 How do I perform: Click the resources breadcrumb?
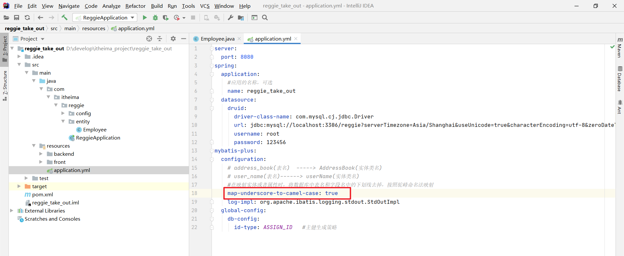click(94, 29)
